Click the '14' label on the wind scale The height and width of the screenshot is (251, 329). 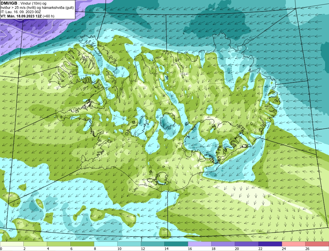(166, 249)
